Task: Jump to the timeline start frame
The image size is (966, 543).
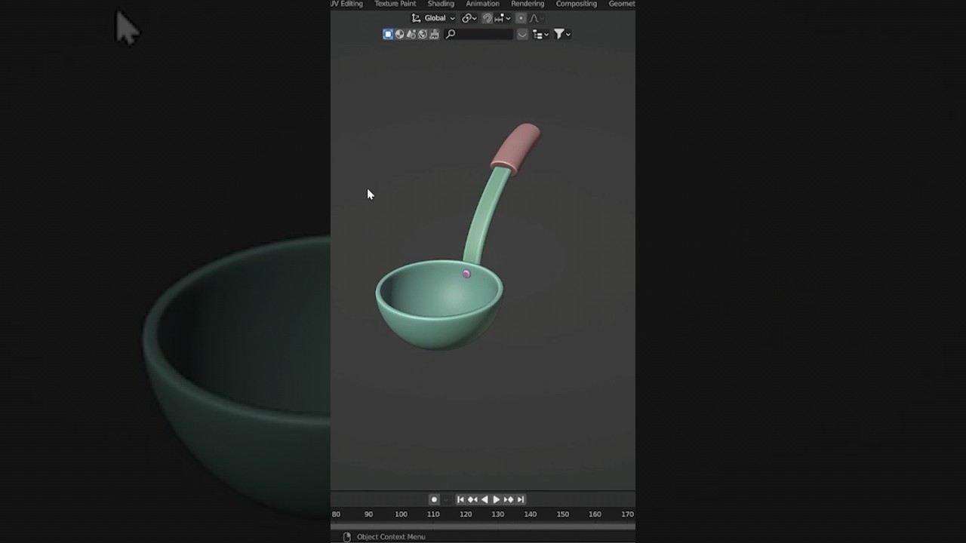Action: click(x=460, y=499)
